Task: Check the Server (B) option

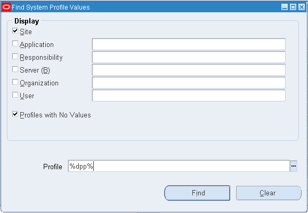Action: [x=15, y=69]
